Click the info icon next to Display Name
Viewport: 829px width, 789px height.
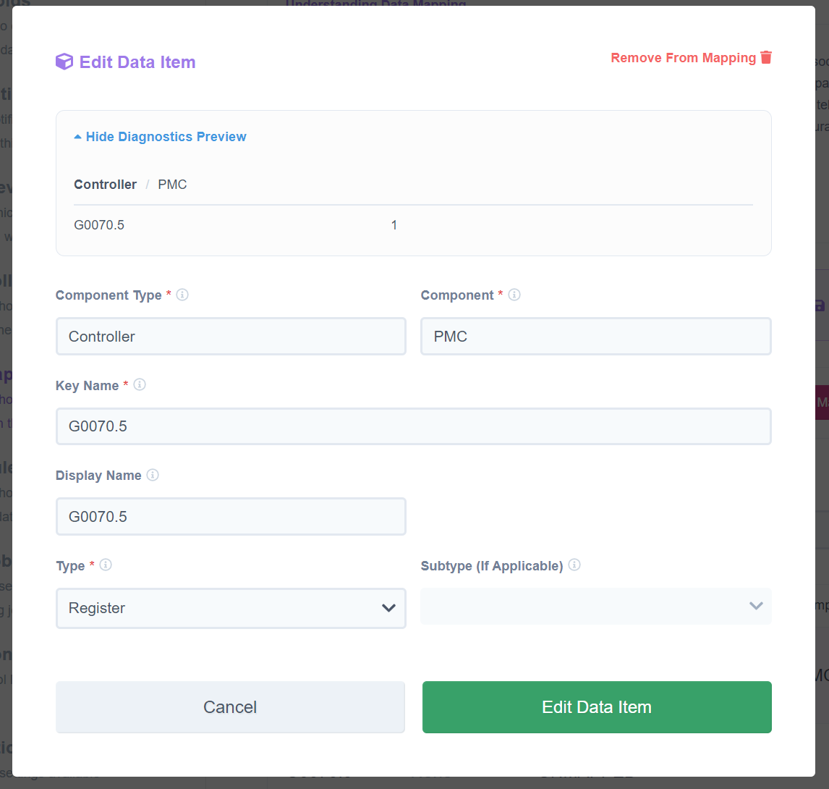pos(153,475)
